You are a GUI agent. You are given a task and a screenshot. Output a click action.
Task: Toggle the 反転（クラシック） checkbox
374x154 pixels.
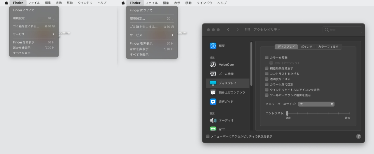pos(271,63)
